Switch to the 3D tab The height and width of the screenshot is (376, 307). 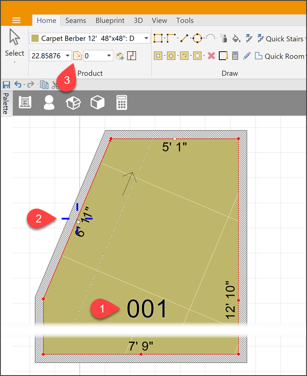coord(138,20)
